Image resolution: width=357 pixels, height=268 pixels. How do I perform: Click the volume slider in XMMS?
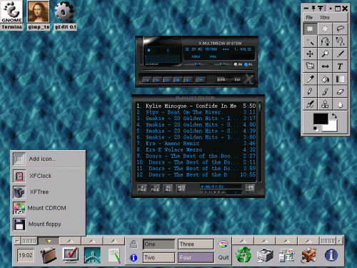[198, 64]
